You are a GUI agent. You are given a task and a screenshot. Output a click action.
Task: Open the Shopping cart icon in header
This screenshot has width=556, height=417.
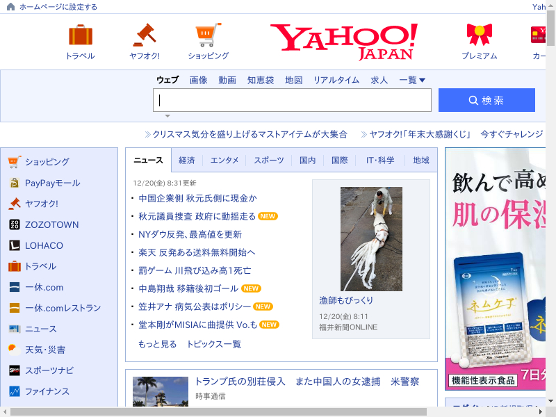(x=208, y=35)
